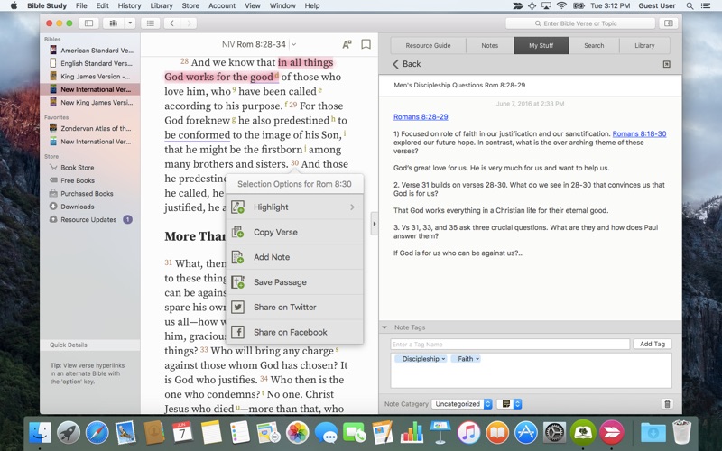Open iBooks from the Dock
The width and height of the screenshot is (722, 451).
[497, 433]
